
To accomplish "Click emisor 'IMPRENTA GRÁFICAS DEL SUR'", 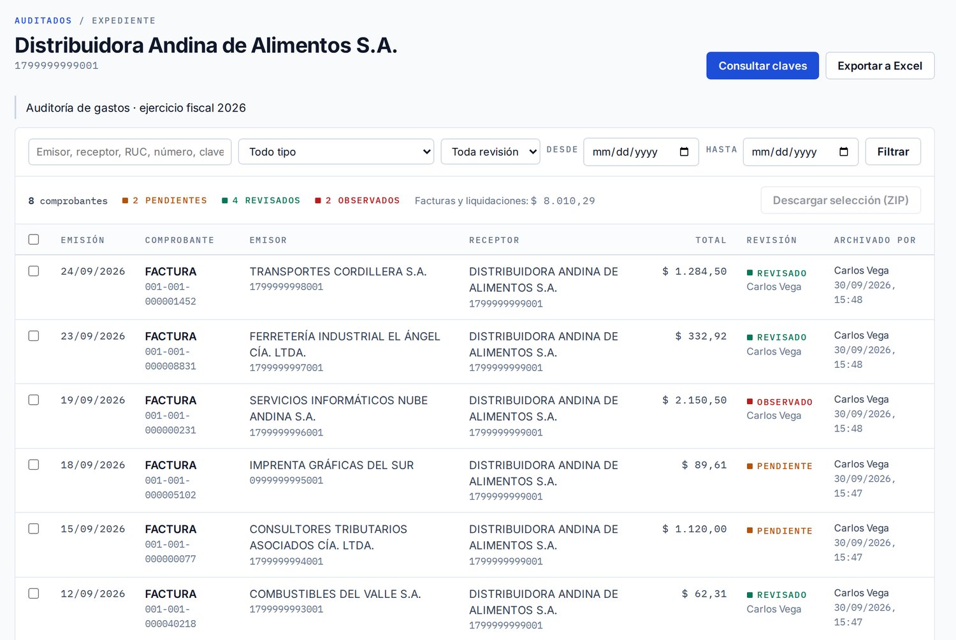I will [x=331, y=465].
